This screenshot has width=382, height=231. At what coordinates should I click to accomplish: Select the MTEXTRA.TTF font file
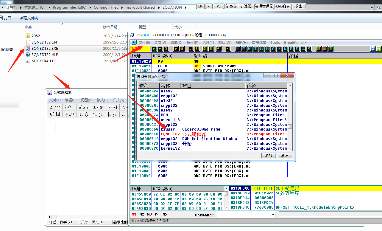(43, 61)
